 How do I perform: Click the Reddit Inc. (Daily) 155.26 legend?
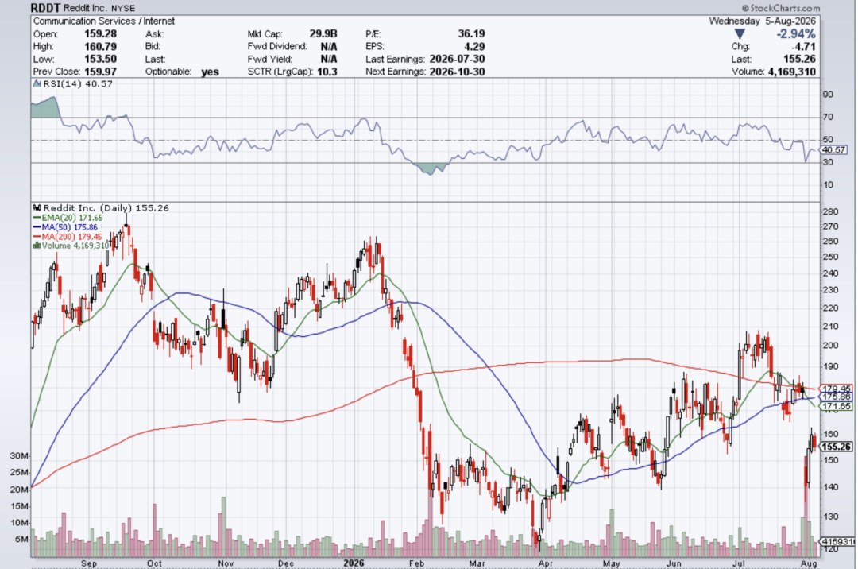click(x=106, y=208)
